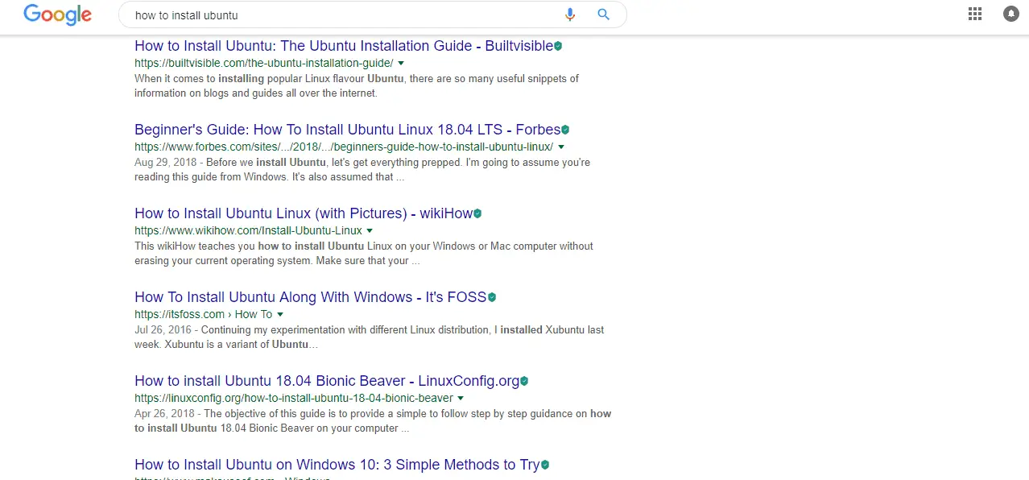The width and height of the screenshot is (1029, 480).
Task: Click the wikihow.com/Install-Ubuntu-Linux URL text
Action: (x=248, y=230)
